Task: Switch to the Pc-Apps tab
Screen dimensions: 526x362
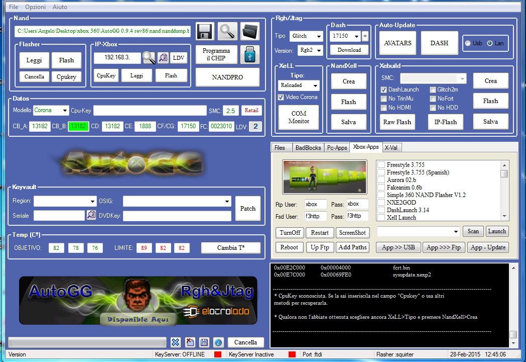Action: pyautogui.click(x=337, y=147)
